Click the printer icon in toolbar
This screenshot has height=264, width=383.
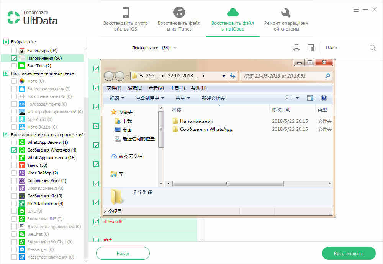[x=296, y=48]
